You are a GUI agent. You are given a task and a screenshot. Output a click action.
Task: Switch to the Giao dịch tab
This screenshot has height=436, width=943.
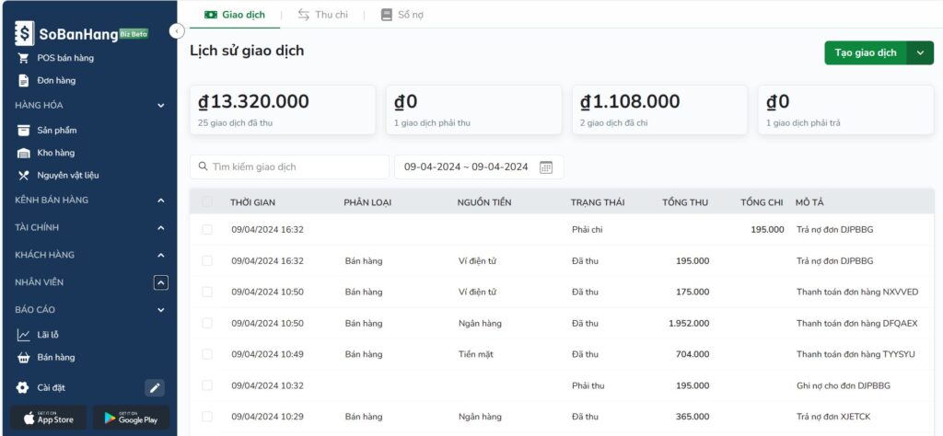tap(235, 15)
